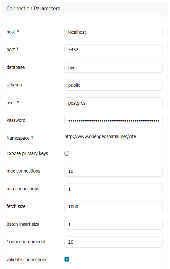Click the max connections field
The image size is (170, 269).
pos(113,171)
